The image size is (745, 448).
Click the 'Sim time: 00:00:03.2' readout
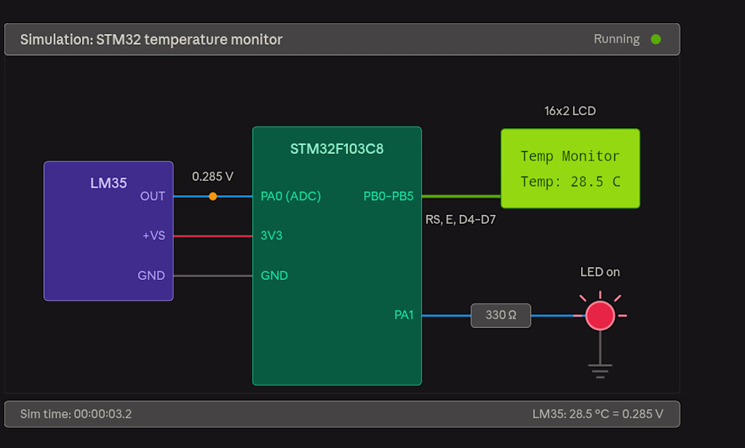[x=76, y=414]
